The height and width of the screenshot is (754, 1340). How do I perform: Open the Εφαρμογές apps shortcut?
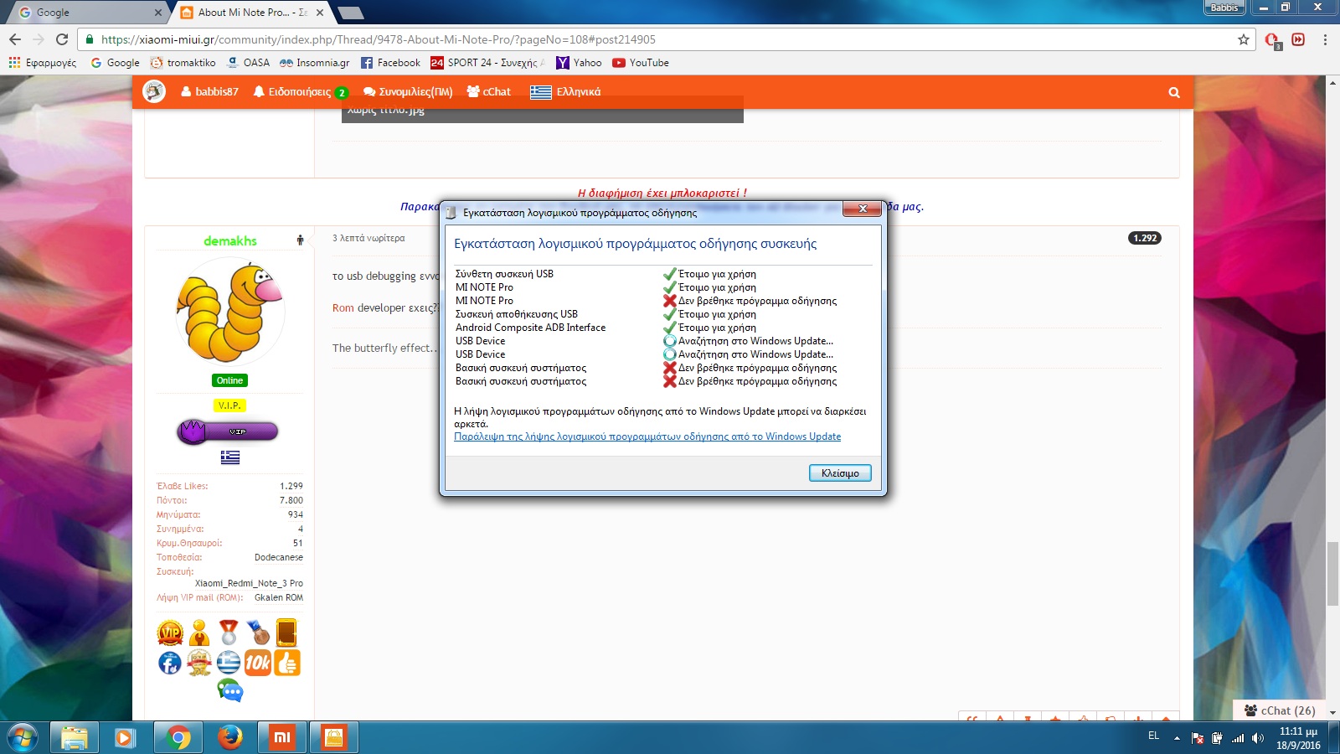pyautogui.click(x=43, y=63)
